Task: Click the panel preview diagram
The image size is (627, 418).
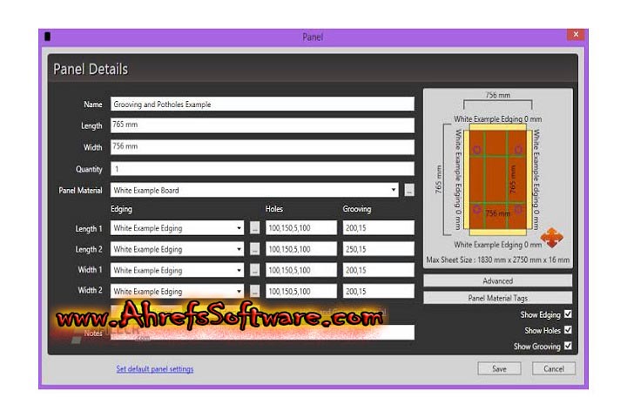Action: [x=497, y=172]
